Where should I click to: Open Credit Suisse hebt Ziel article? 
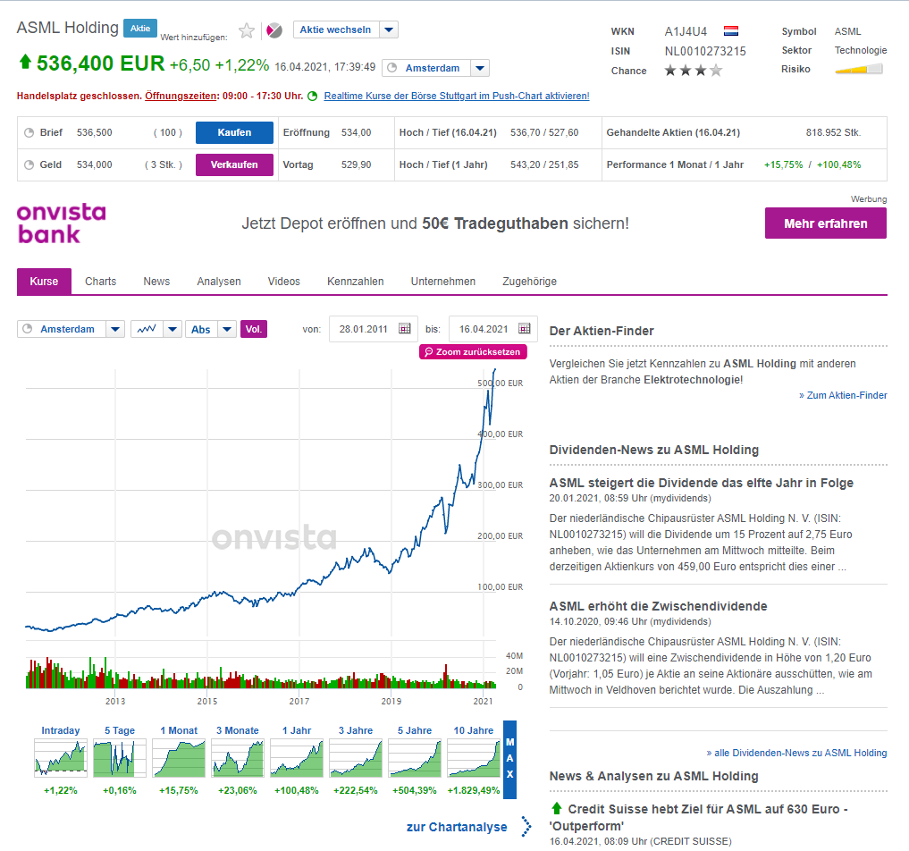coord(701,817)
